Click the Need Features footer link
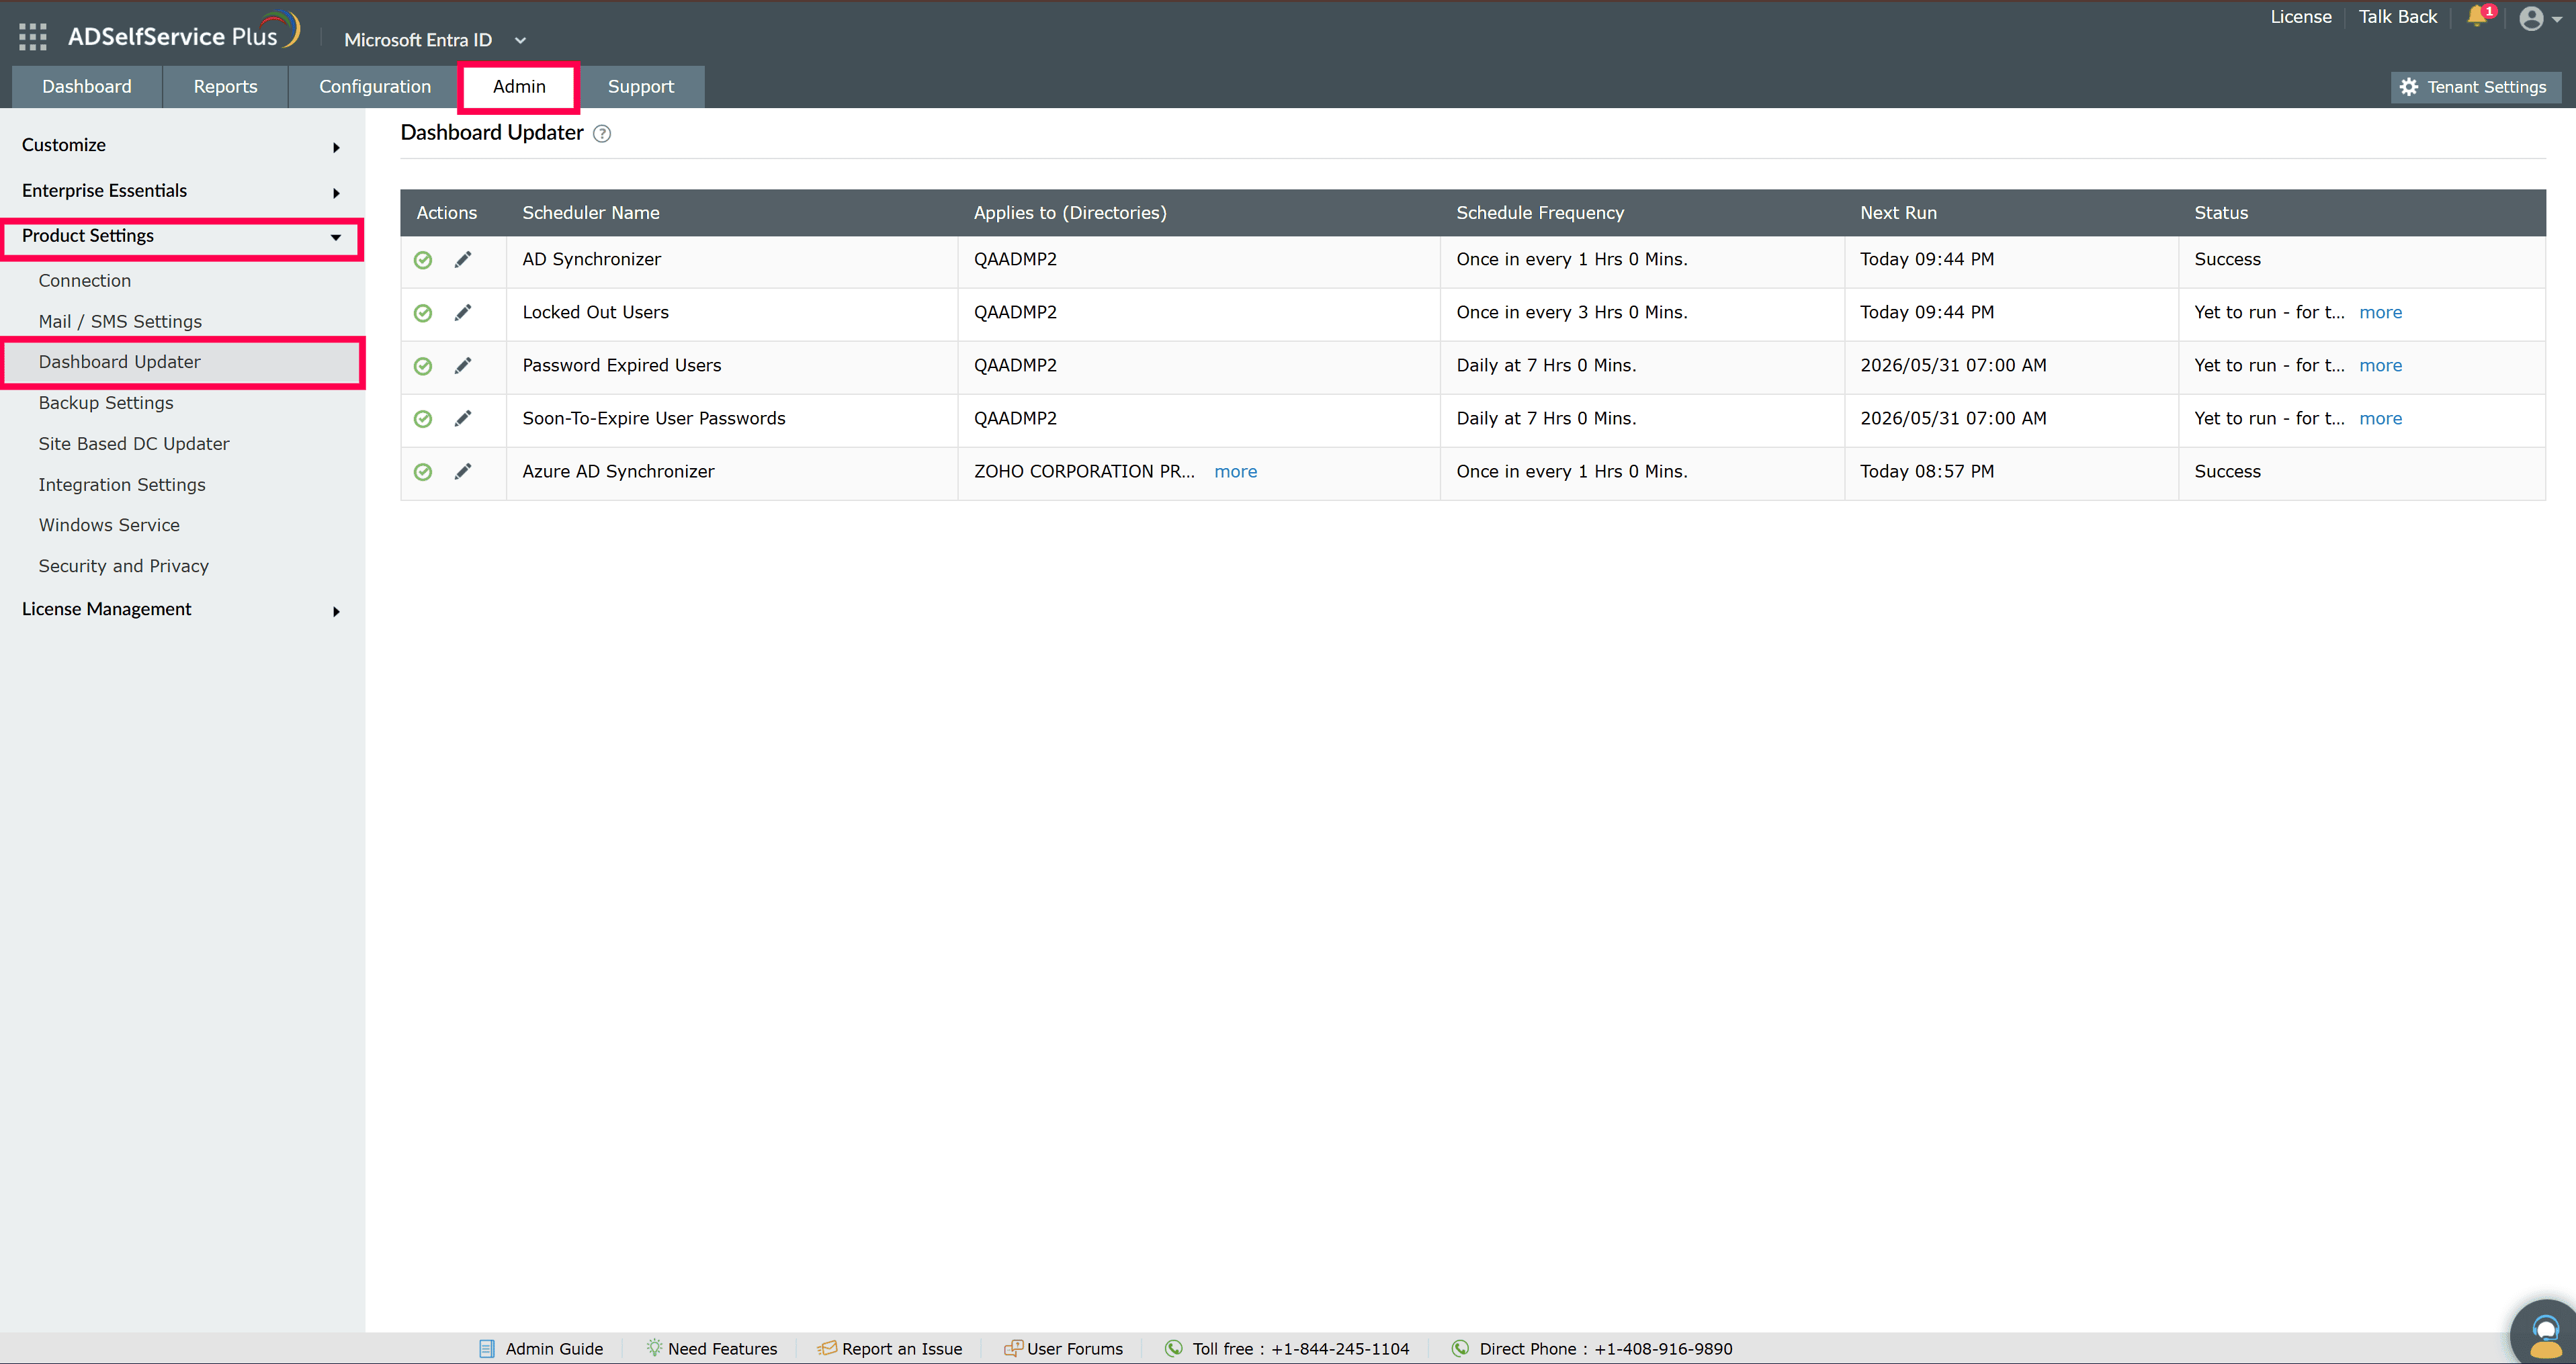 [x=711, y=1348]
